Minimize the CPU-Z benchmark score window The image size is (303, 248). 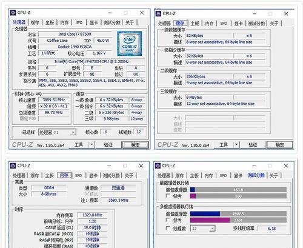click(x=254, y=166)
